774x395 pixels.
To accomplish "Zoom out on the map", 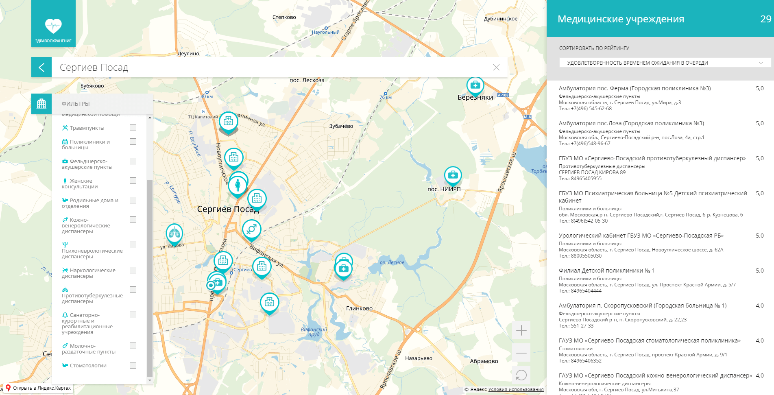I will pyautogui.click(x=521, y=353).
